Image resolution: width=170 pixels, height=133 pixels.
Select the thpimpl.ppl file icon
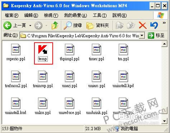coord(70,49)
